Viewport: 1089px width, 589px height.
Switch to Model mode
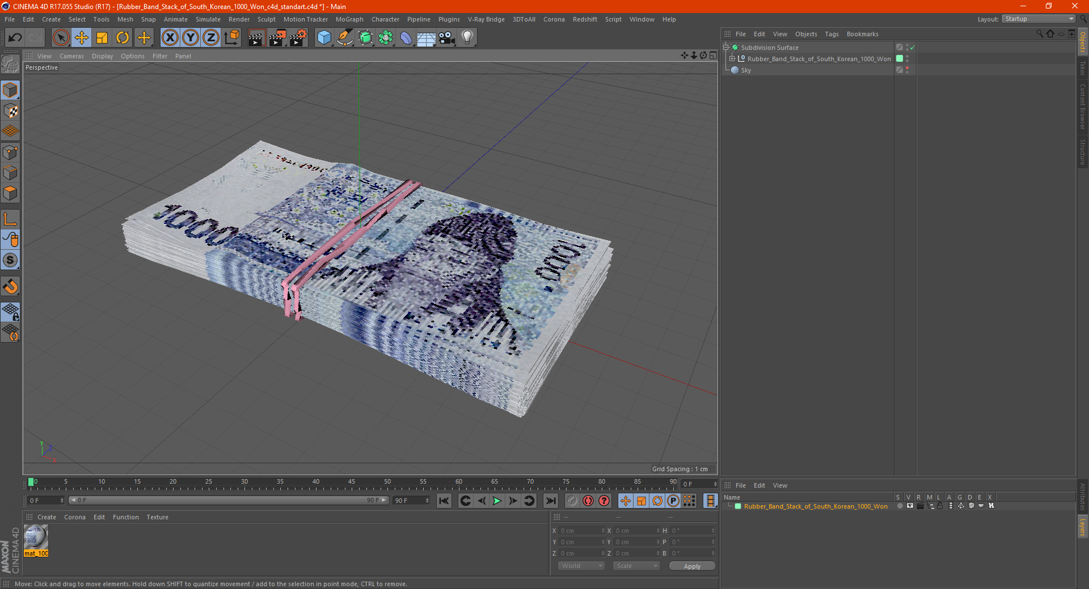point(10,91)
